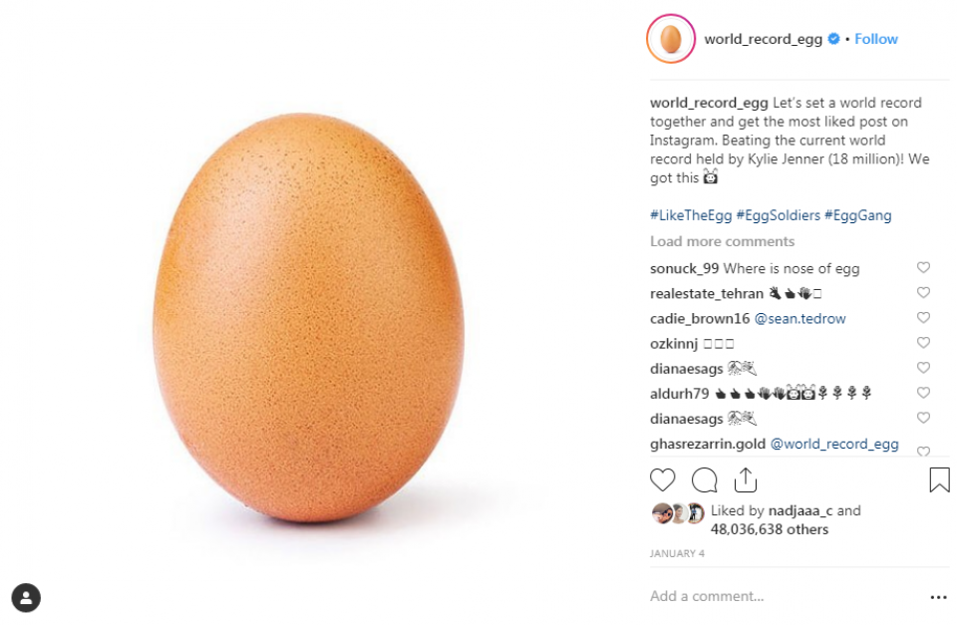Like realestate_tehran's comment

pyautogui.click(x=923, y=293)
